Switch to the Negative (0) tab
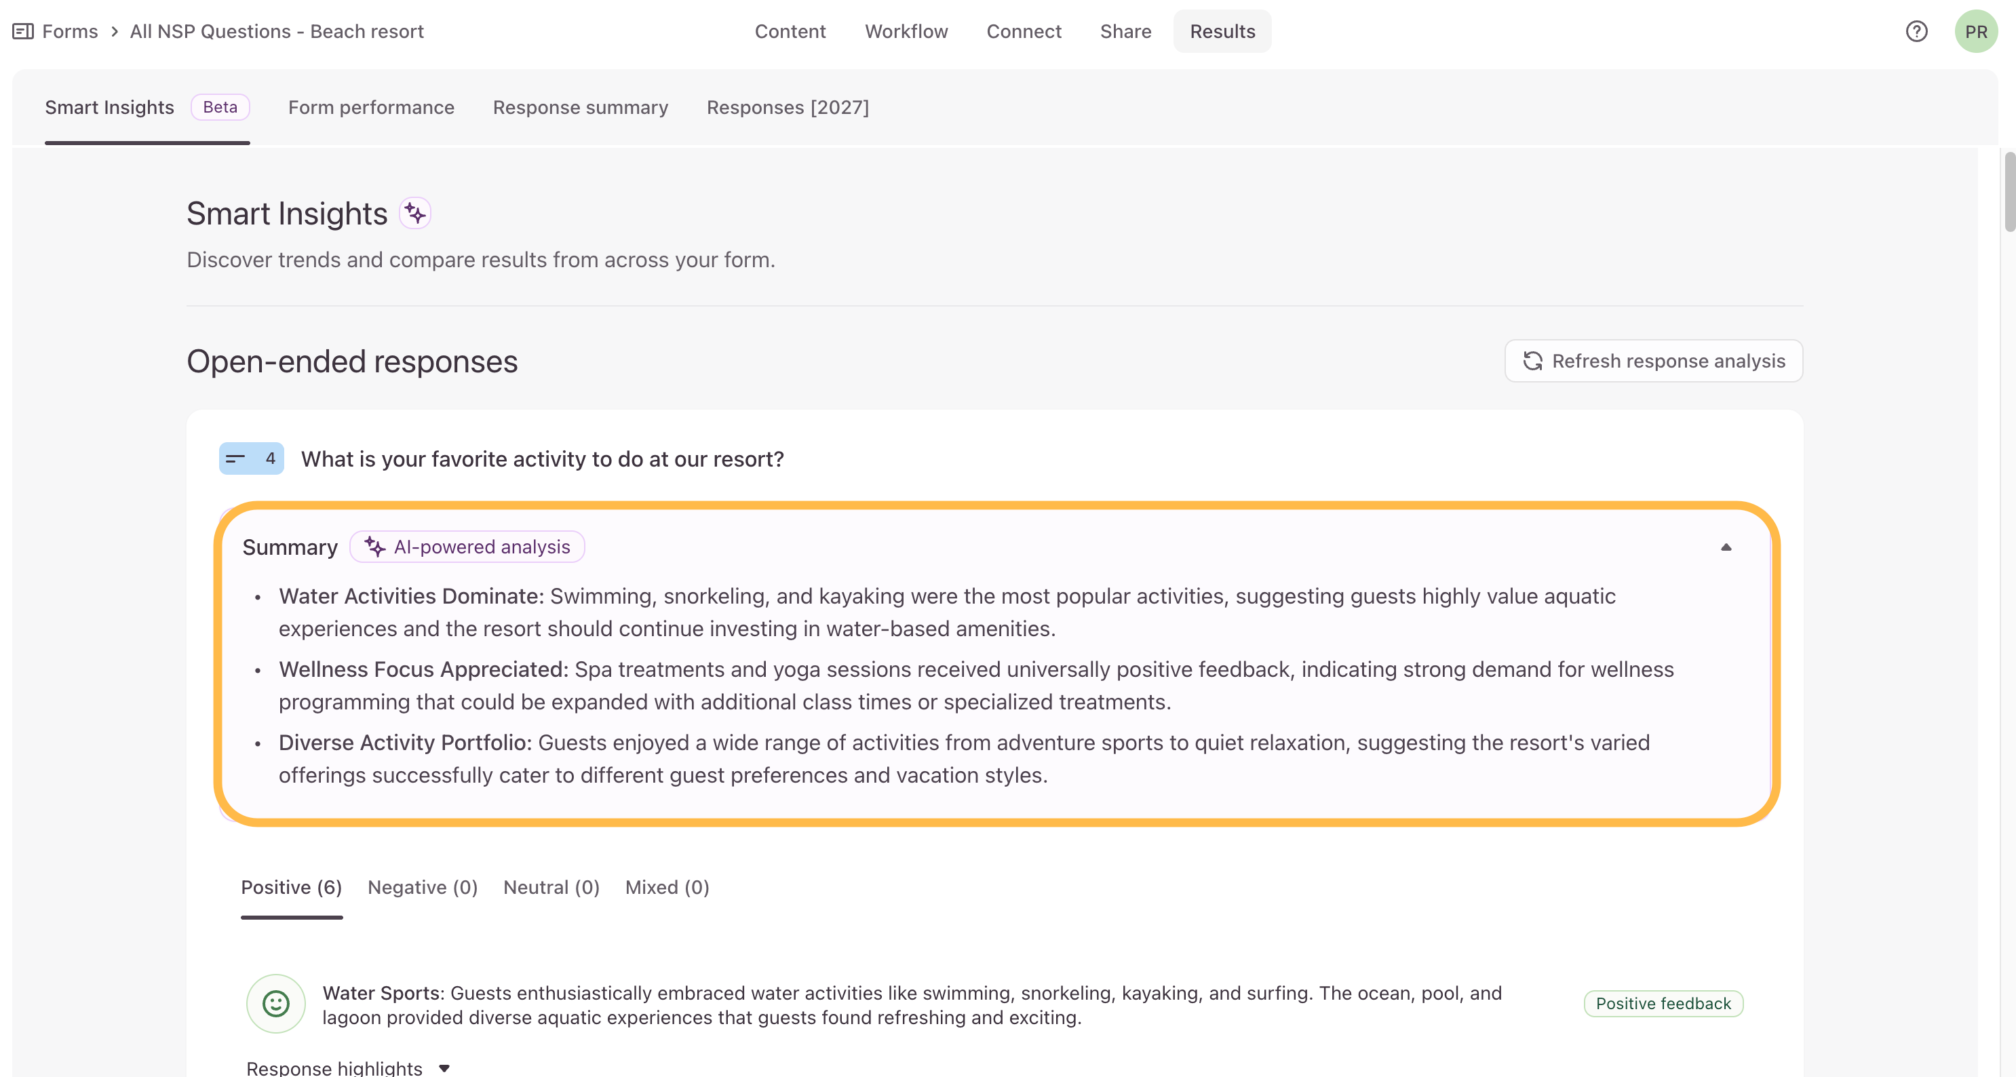Screen dimensions: 2016x1077 423,887
